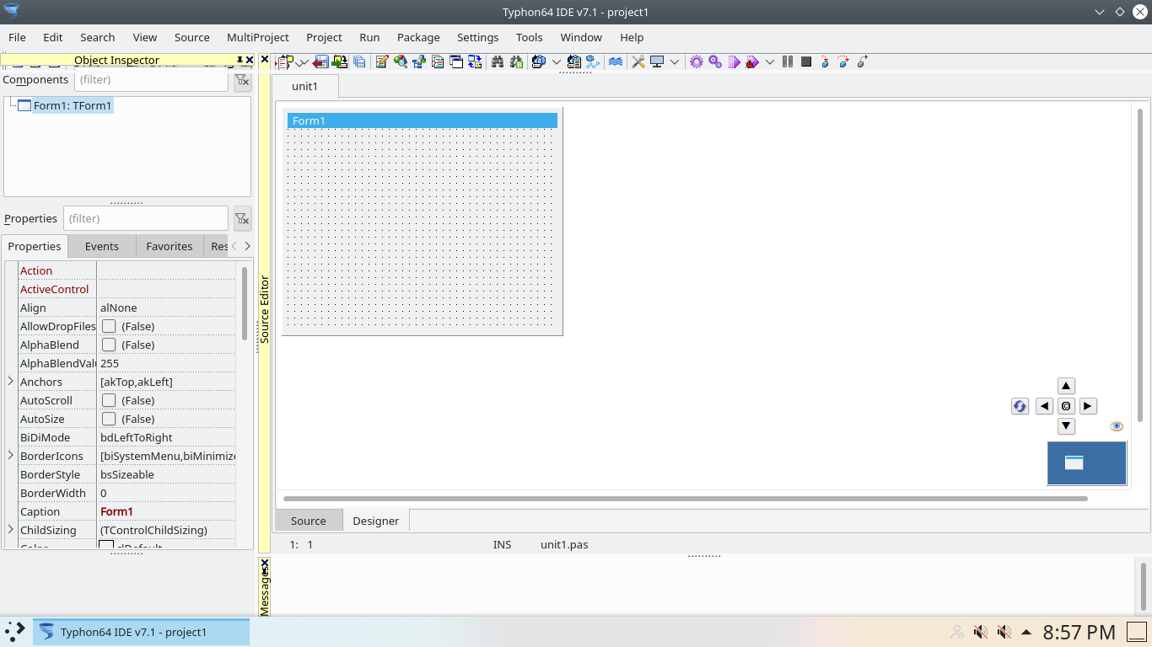Screen dimensions: 1152x647
Task: Switch to the Source tab
Action: coord(308,521)
